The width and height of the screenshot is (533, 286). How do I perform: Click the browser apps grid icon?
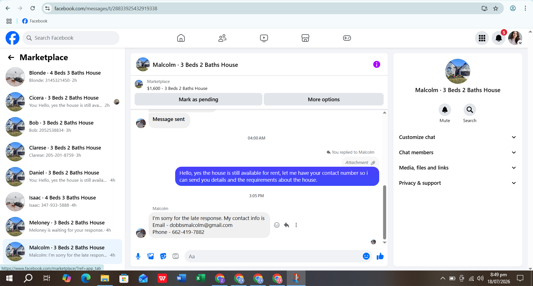[x=9, y=21]
